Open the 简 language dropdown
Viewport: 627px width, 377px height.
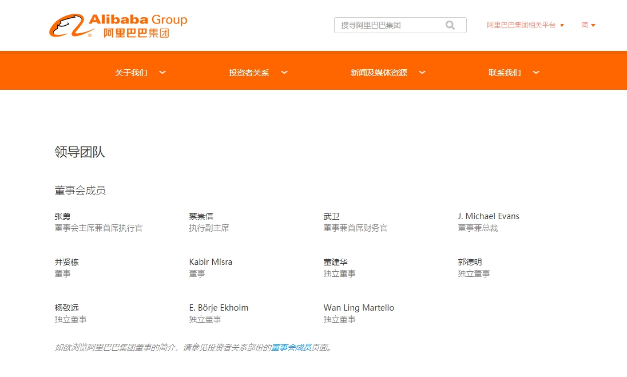[x=588, y=25]
